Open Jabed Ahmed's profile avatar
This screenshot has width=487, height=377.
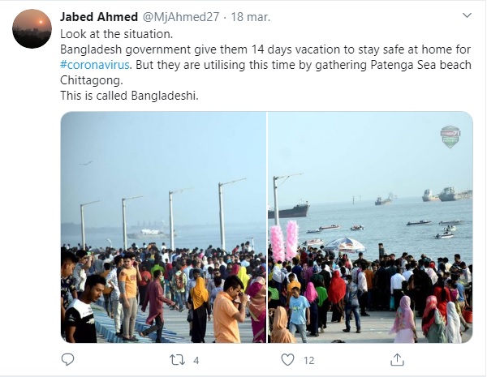pyautogui.click(x=32, y=28)
